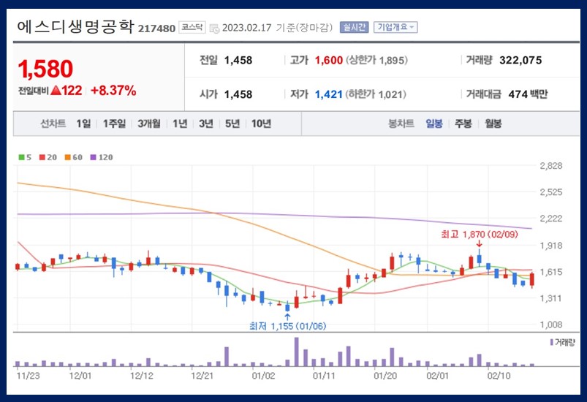
Task: Click the 1,008 price axis label
Action: point(551,325)
